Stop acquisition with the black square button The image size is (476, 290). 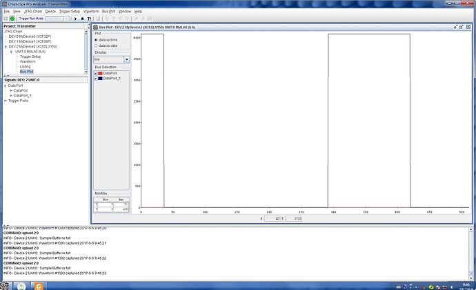tap(82, 19)
